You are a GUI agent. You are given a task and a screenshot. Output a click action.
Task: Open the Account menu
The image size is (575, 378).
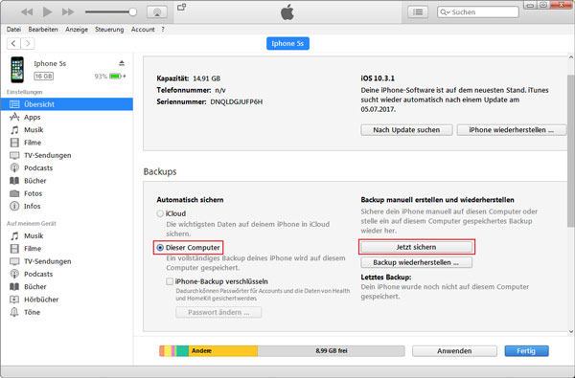(x=143, y=30)
